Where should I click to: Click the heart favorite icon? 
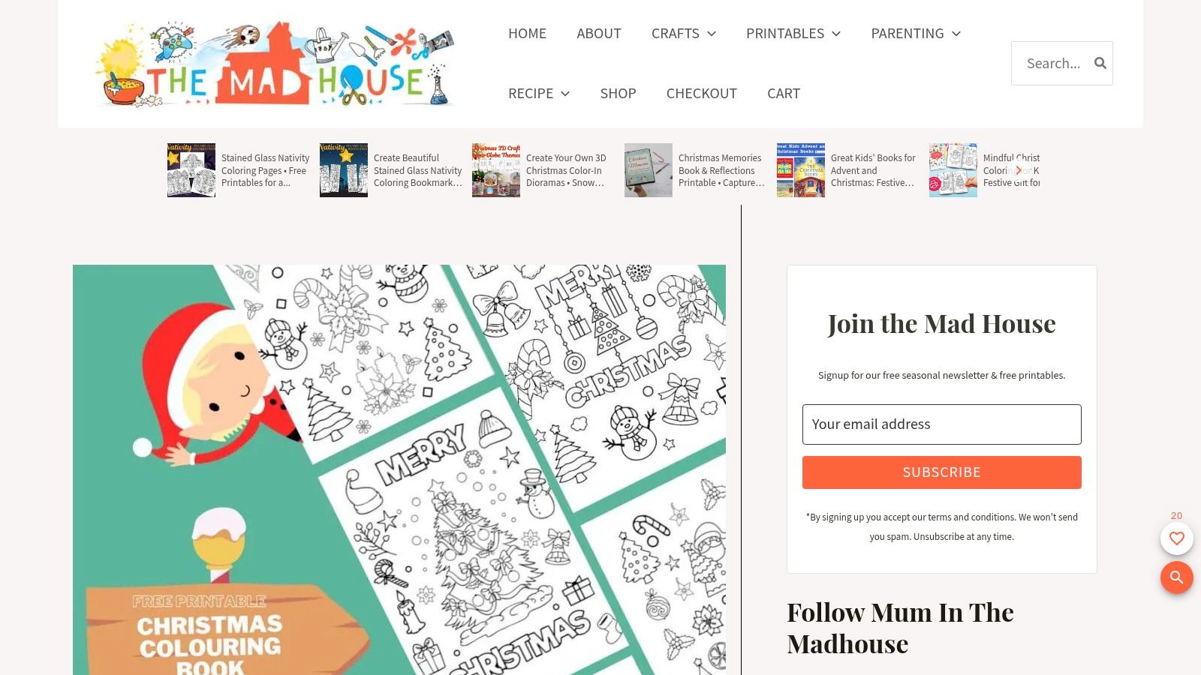pyautogui.click(x=1176, y=538)
